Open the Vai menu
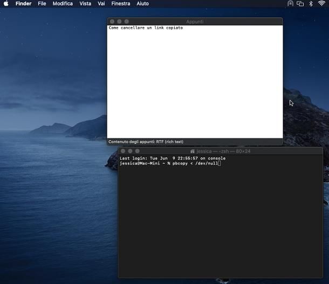329x284 pixels. [x=101, y=4]
